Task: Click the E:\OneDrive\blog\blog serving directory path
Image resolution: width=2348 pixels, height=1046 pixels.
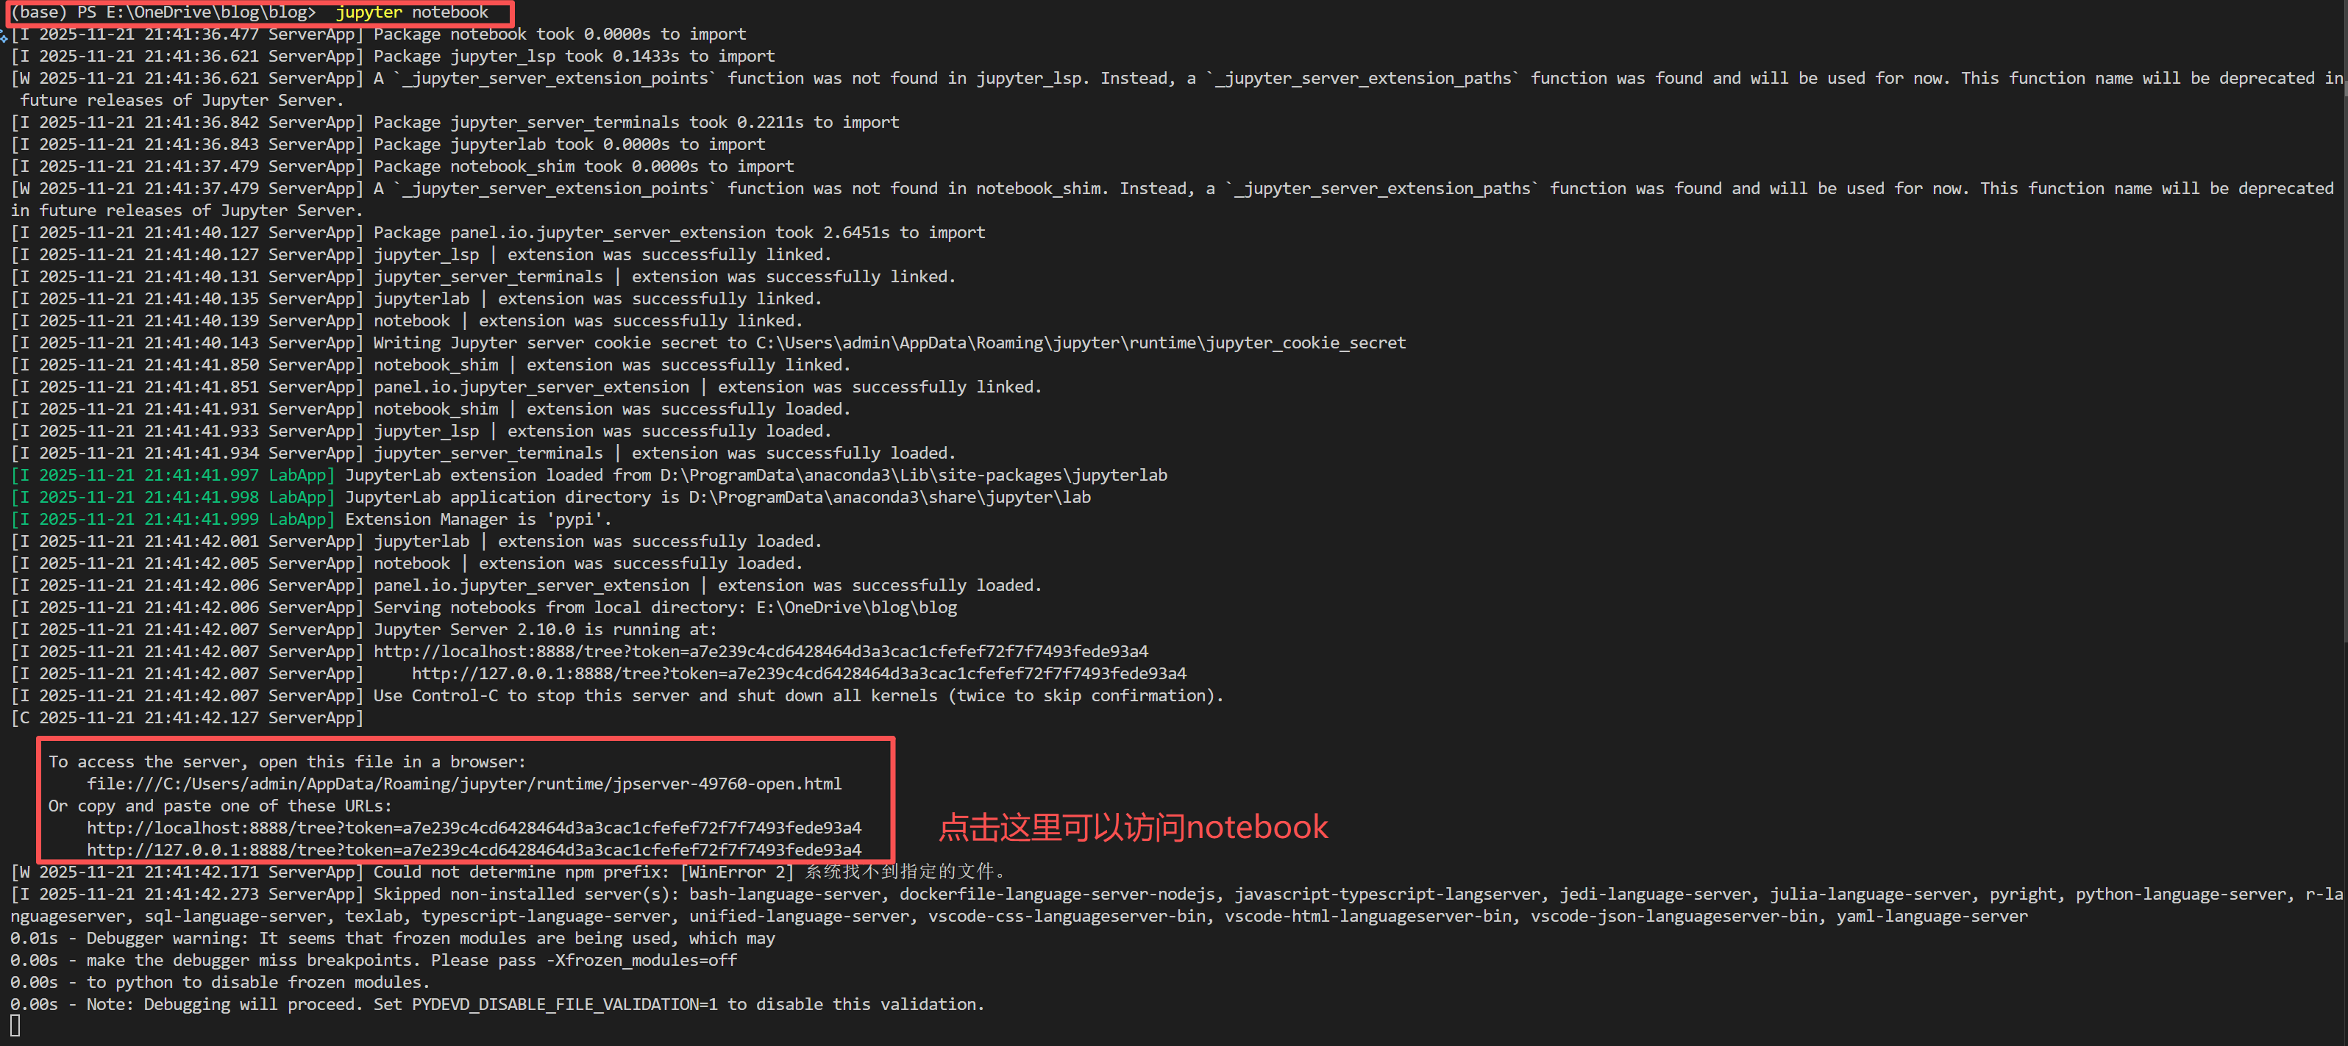Action: (x=857, y=607)
